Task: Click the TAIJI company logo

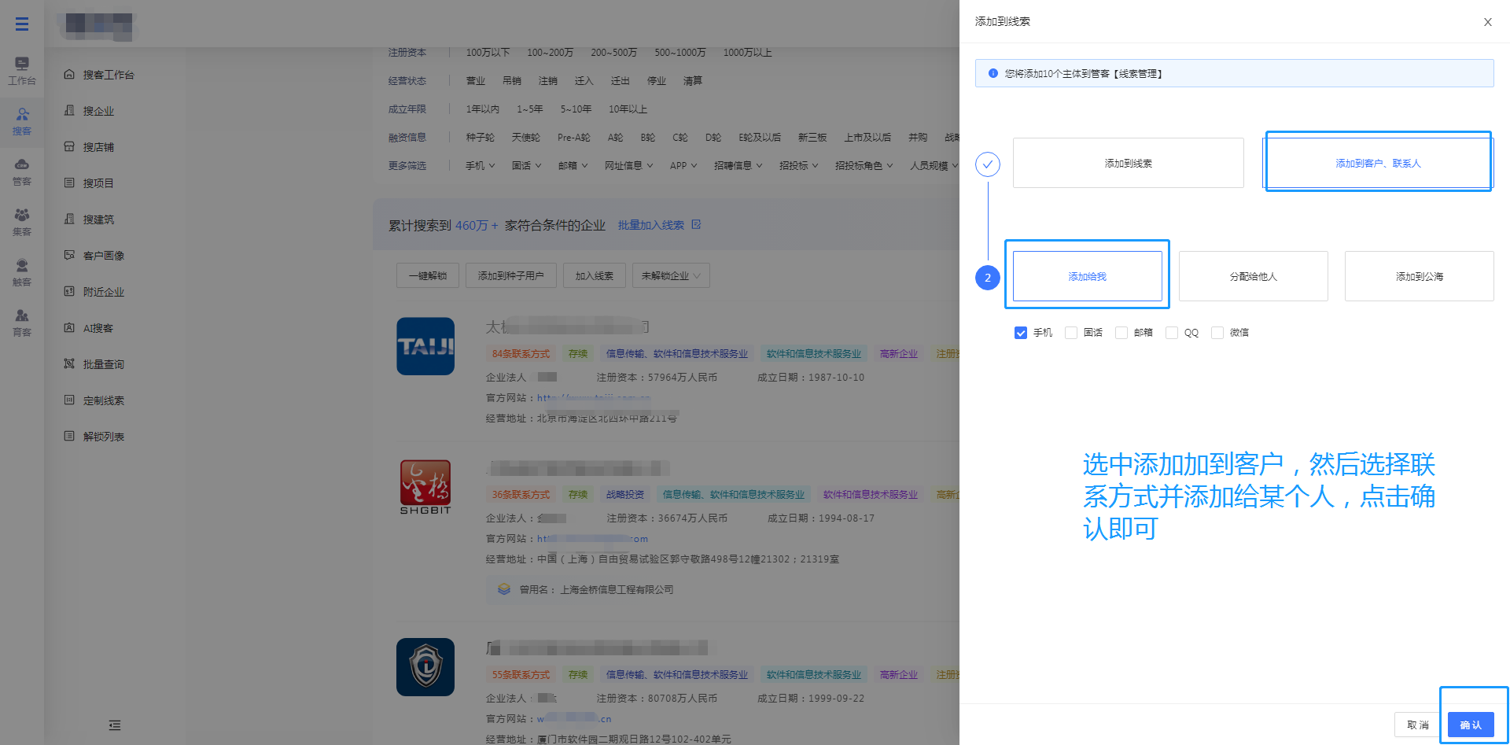Action: (425, 346)
